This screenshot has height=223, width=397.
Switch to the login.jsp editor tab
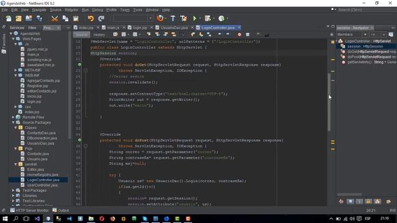click(x=140, y=27)
